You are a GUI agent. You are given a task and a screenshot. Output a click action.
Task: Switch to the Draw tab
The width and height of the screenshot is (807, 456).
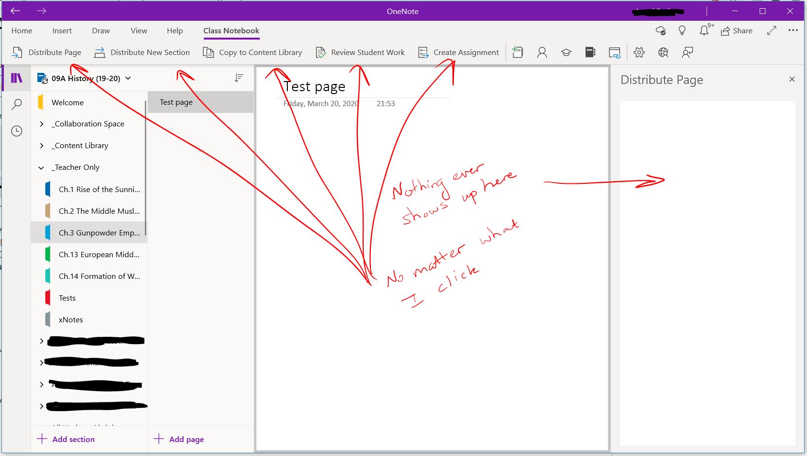pos(101,30)
